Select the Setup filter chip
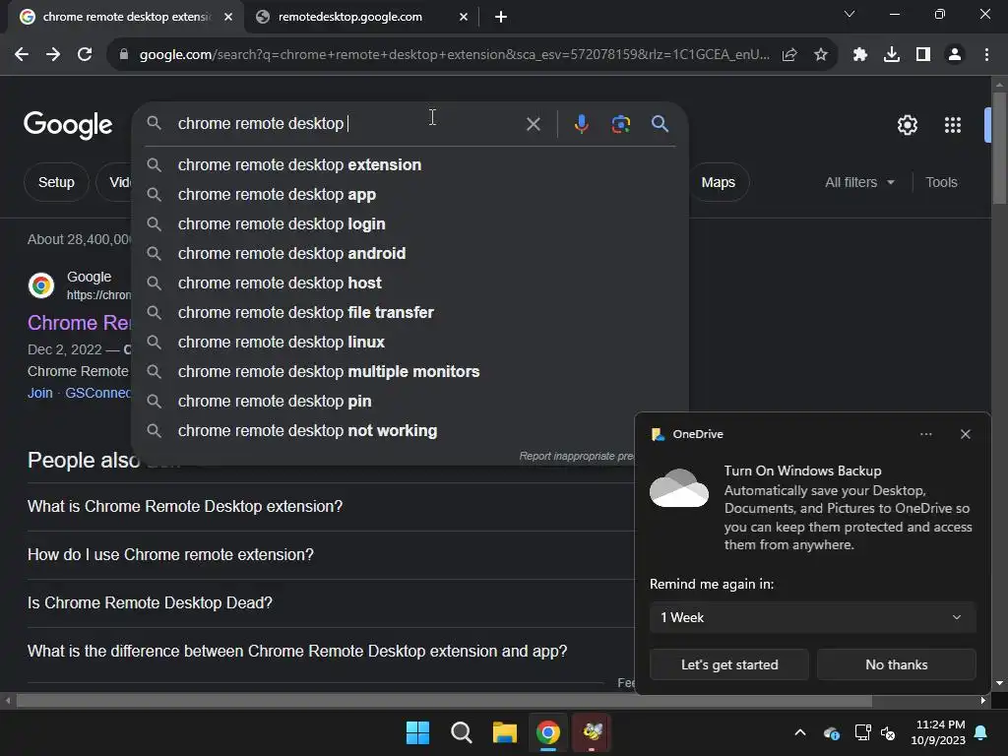This screenshot has height=756, width=1008. pos(56,182)
